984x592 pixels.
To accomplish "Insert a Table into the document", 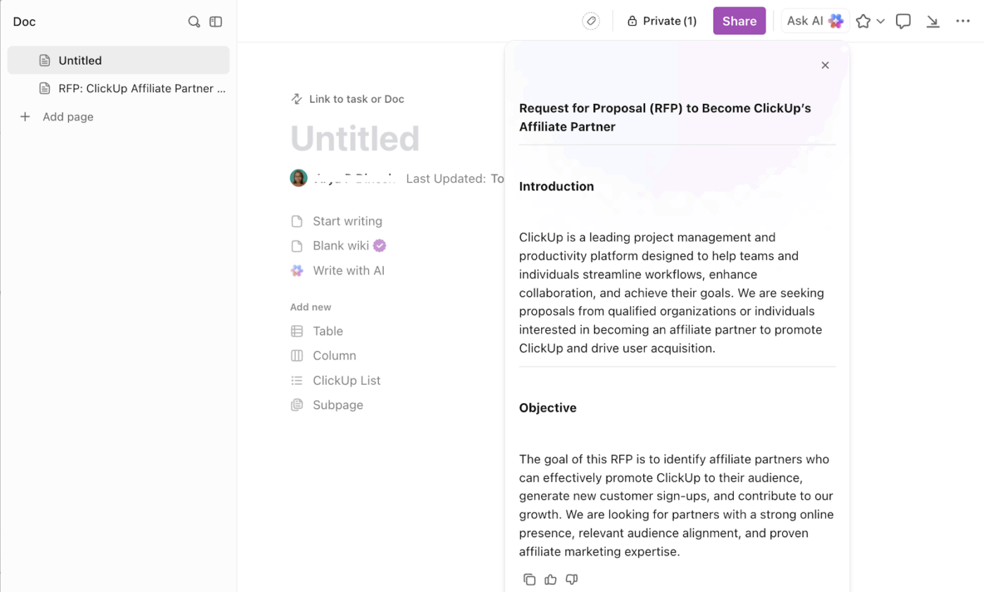I will 328,331.
